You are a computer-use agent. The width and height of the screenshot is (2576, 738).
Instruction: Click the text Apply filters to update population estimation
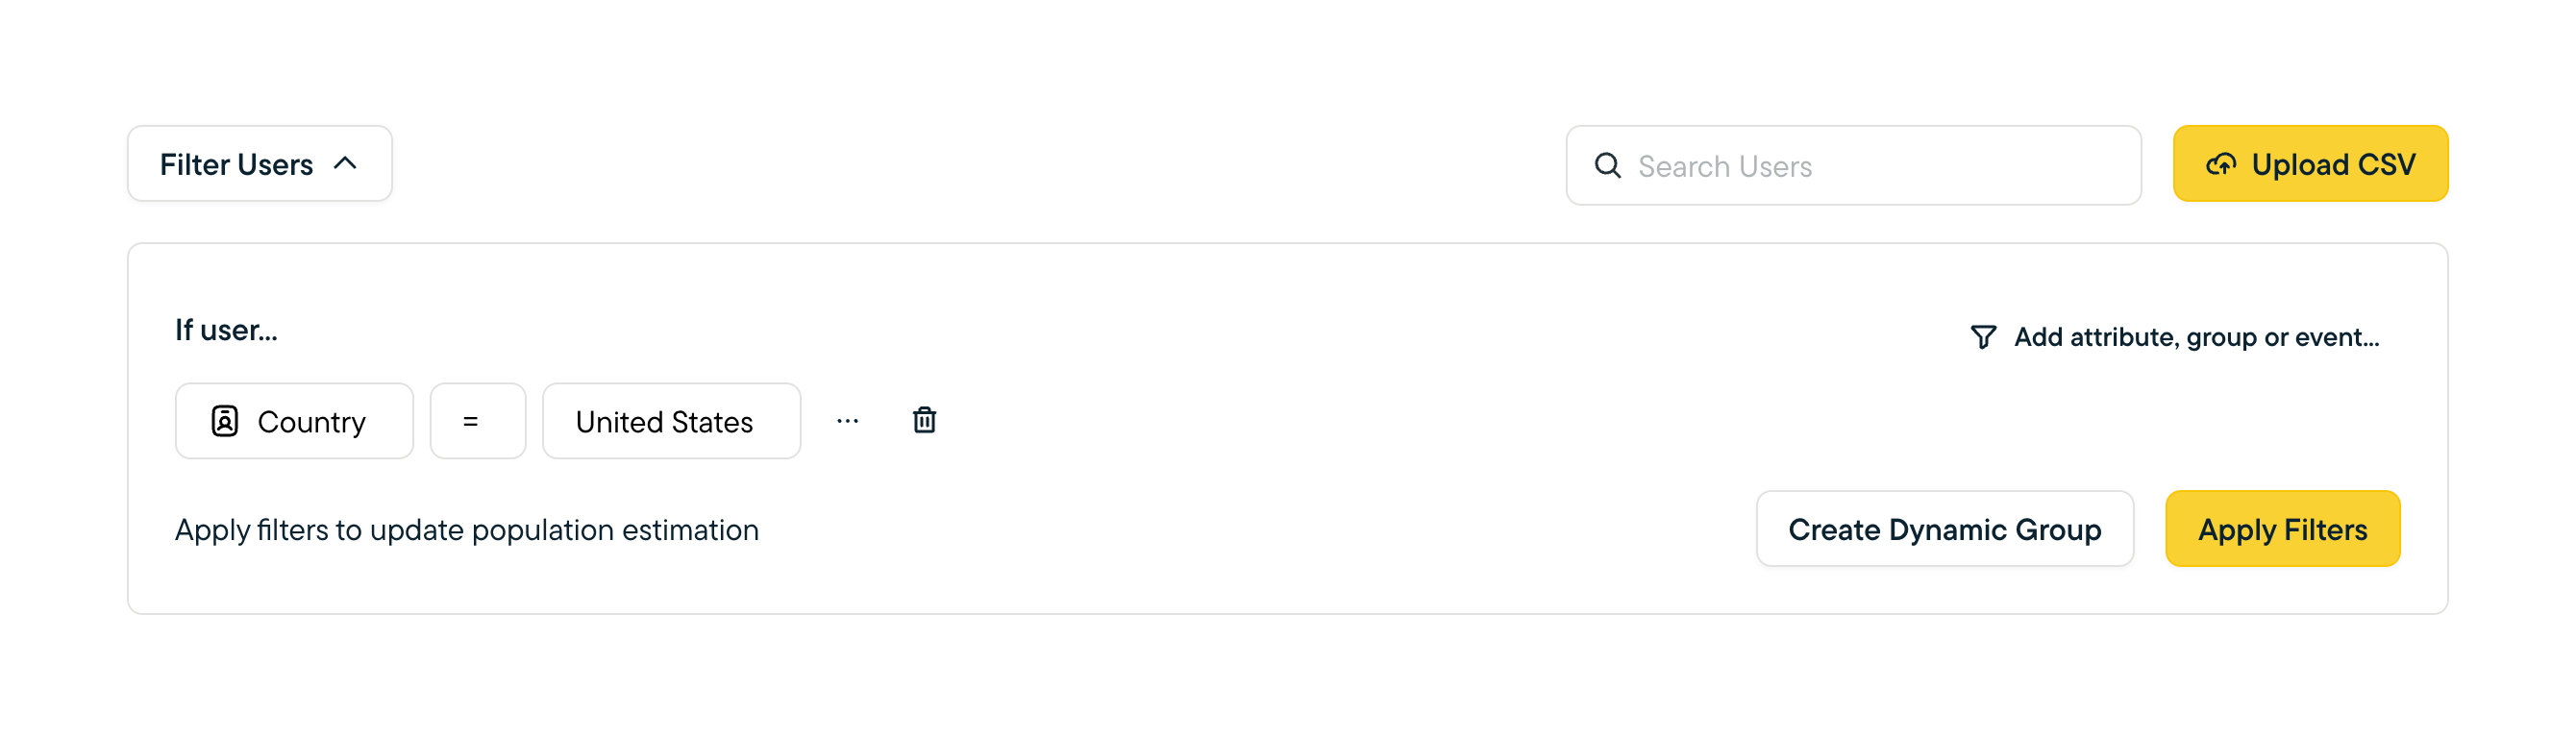pos(466,529)
